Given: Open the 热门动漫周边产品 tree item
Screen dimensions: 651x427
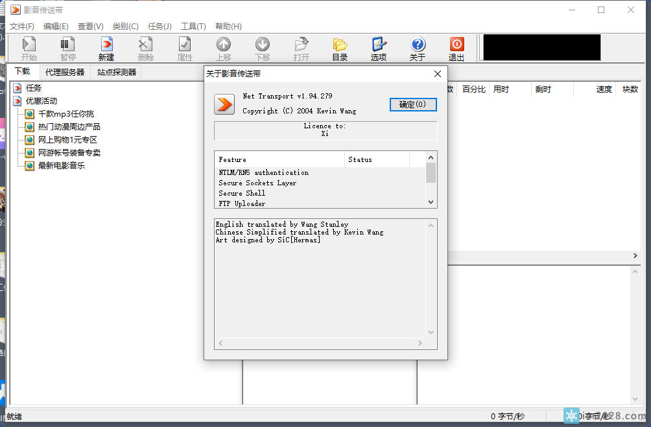Looking at the screenshot, I should (x=69, y=126).
